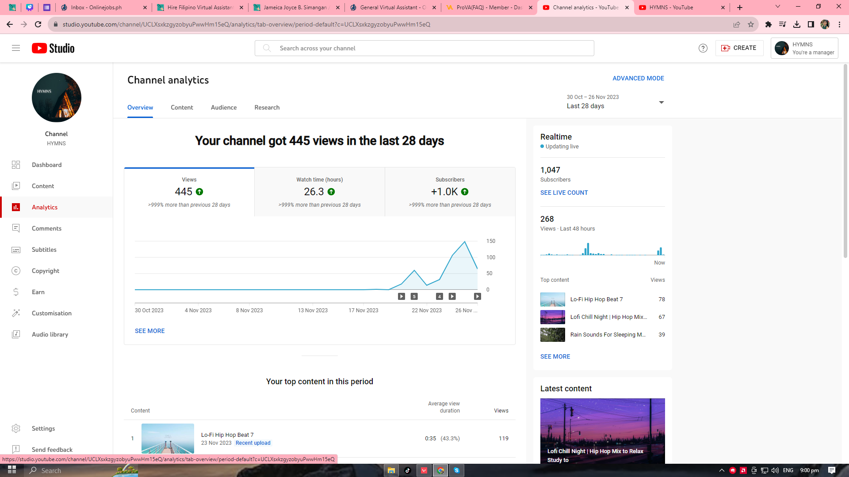This screenshot has height=477, width=849.
Task: Open channel Settings from the sidebar
Action: pyautogui.click(x=43, y=428)
